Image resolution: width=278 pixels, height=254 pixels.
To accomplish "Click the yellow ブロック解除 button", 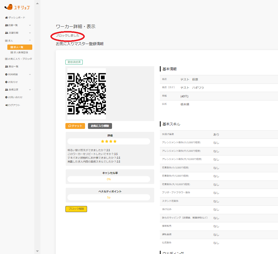I will (x=76, y=209).
